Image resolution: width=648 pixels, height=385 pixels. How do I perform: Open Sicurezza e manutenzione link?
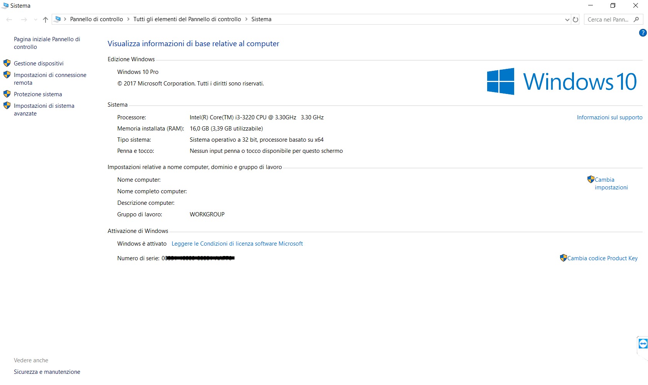tap(47, 372)
